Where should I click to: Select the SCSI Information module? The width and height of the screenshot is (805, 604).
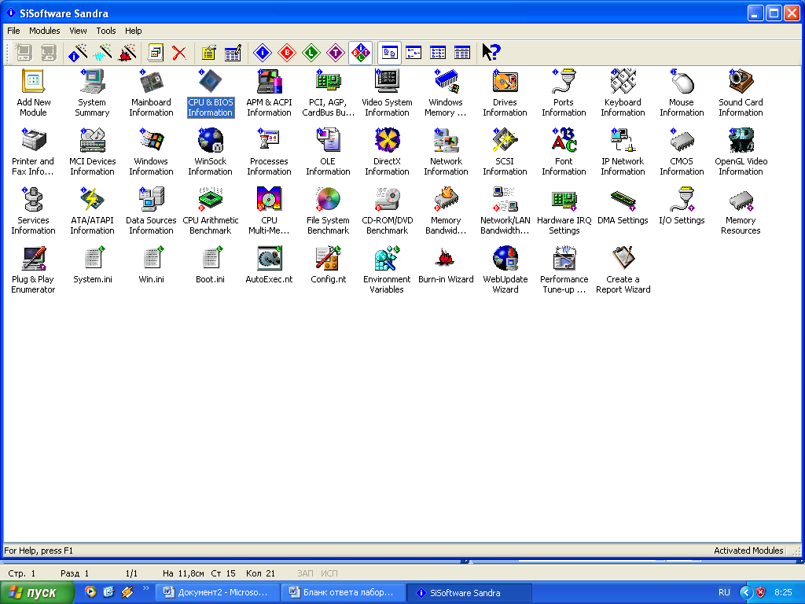pyautogui.click(x=505, y=152)
